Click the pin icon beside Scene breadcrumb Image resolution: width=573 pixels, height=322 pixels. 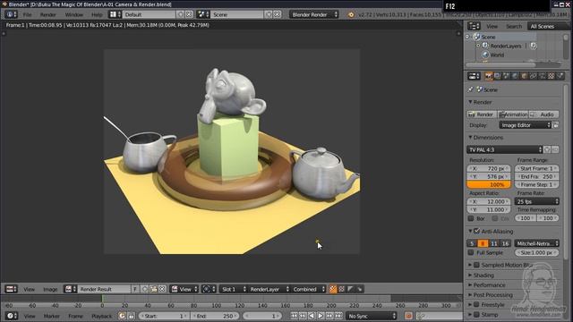pos(471,89)
